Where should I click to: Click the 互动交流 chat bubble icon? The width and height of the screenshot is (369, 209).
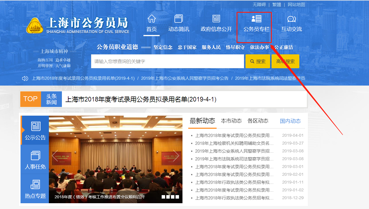coord(291,19)
